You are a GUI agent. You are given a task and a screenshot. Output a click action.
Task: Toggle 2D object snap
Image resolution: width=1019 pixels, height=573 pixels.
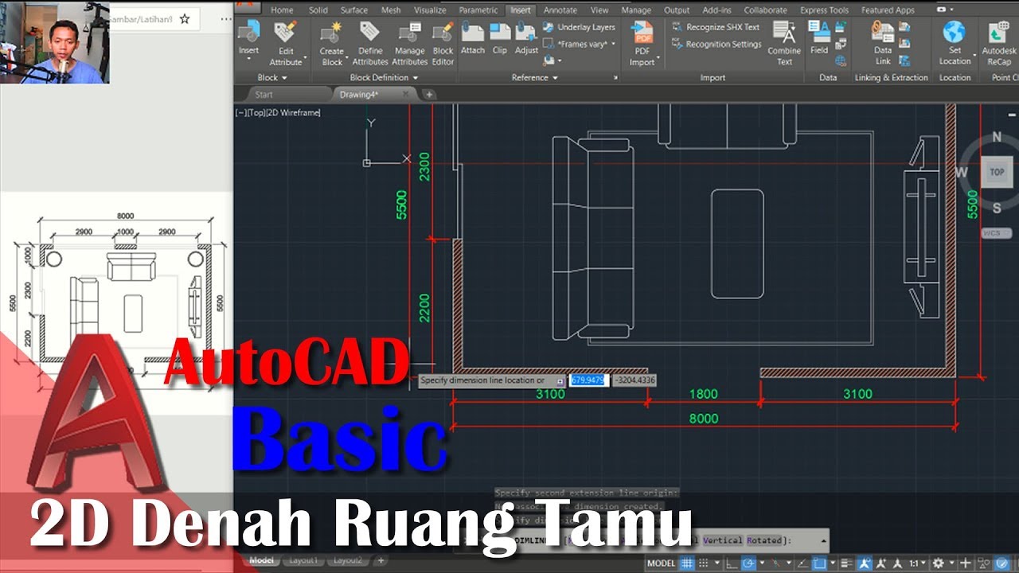[x=819, y=563]
